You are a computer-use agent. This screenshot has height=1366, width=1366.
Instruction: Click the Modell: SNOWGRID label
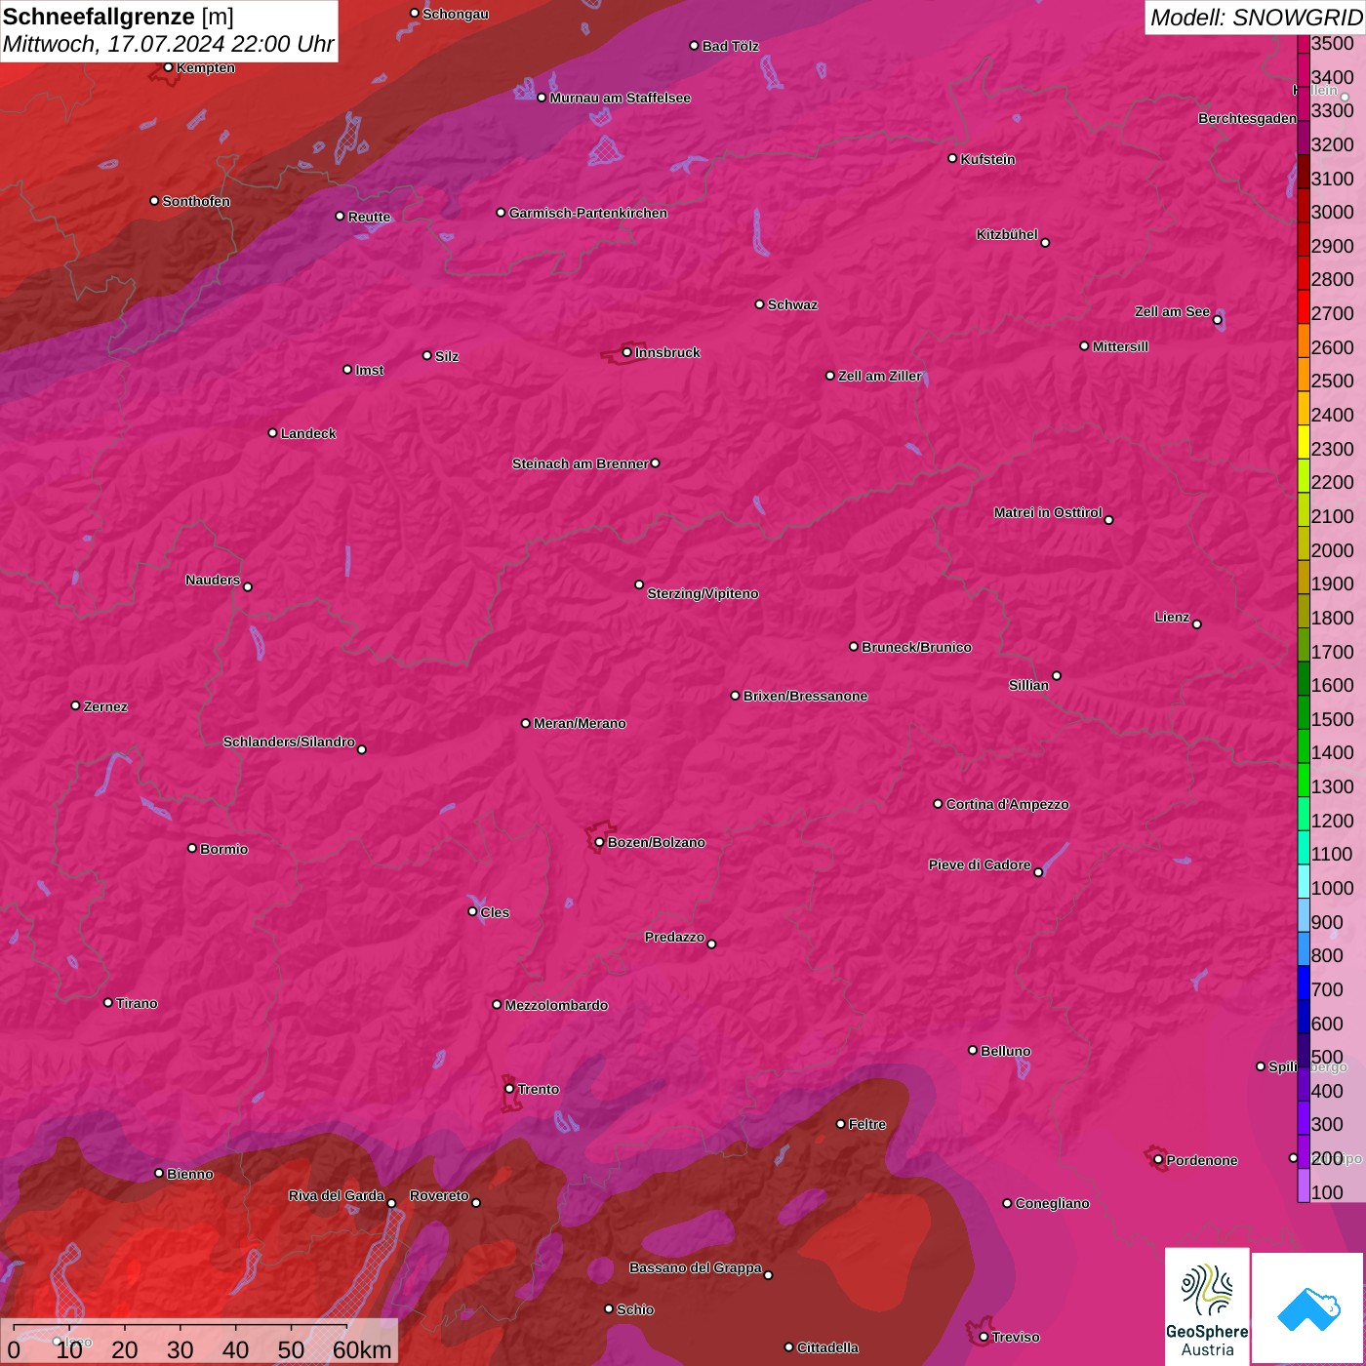pos(1256,17)
